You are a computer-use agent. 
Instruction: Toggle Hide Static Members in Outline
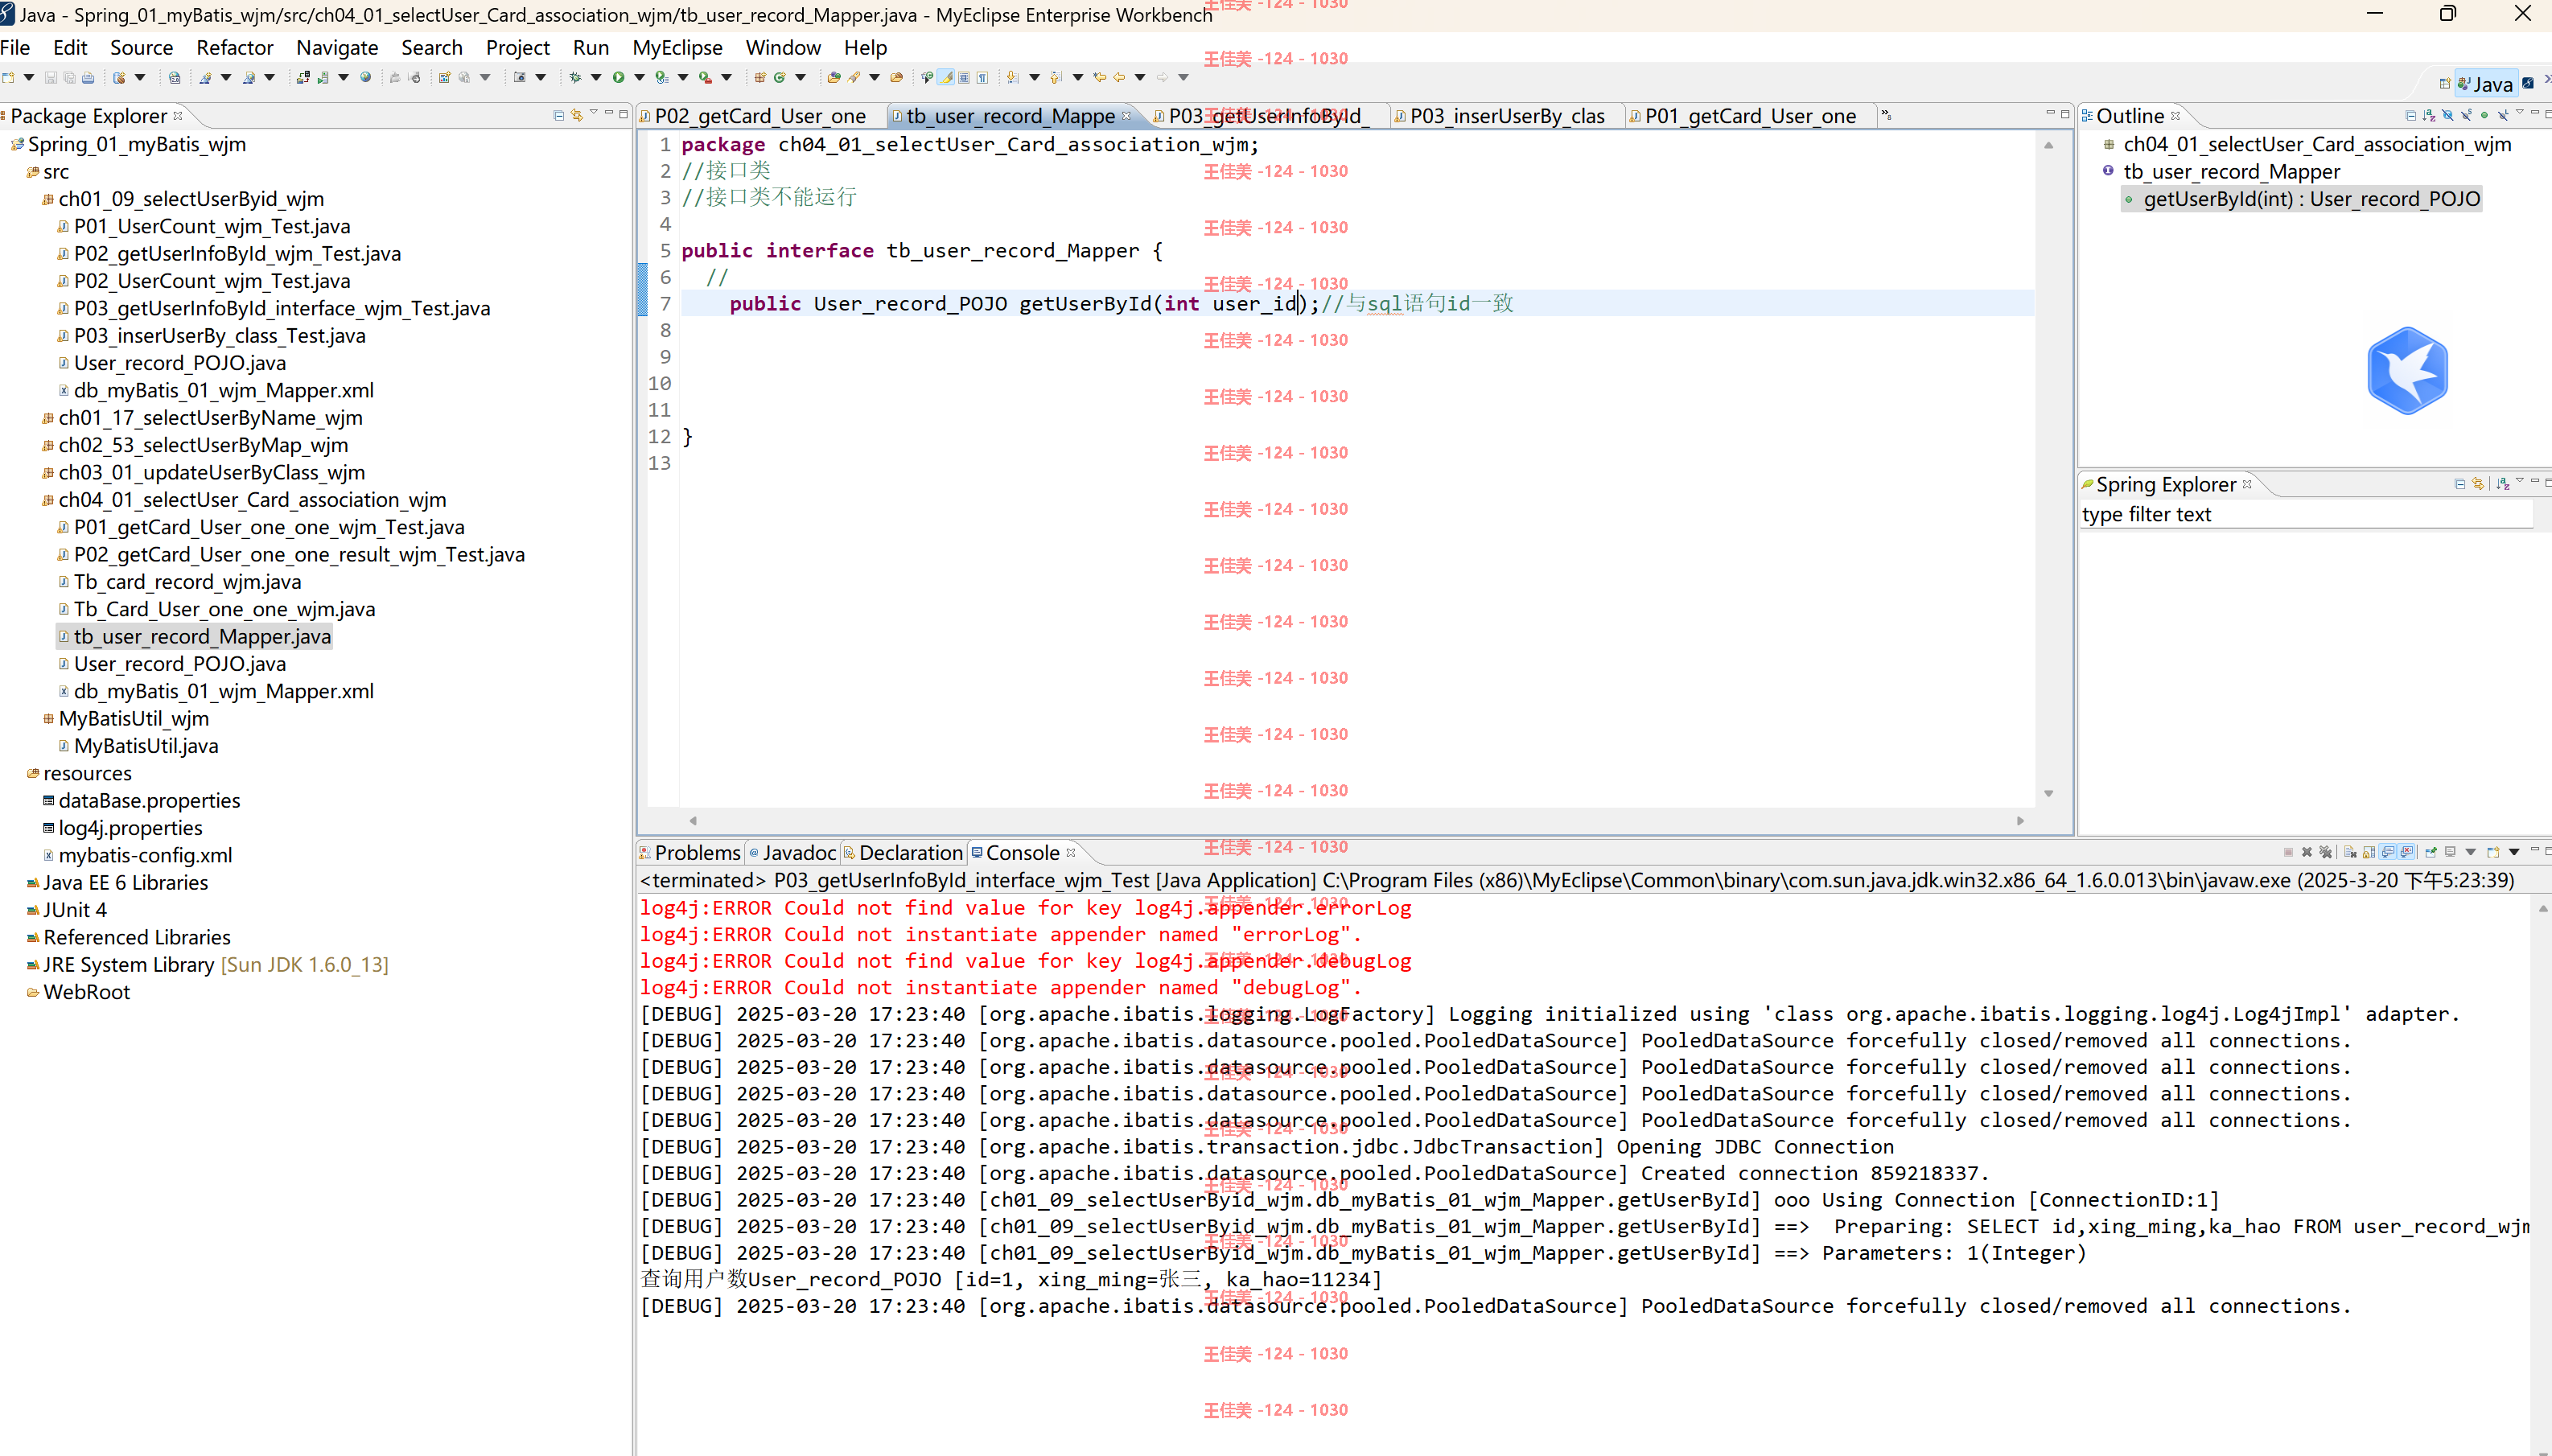click(2466, 115)
